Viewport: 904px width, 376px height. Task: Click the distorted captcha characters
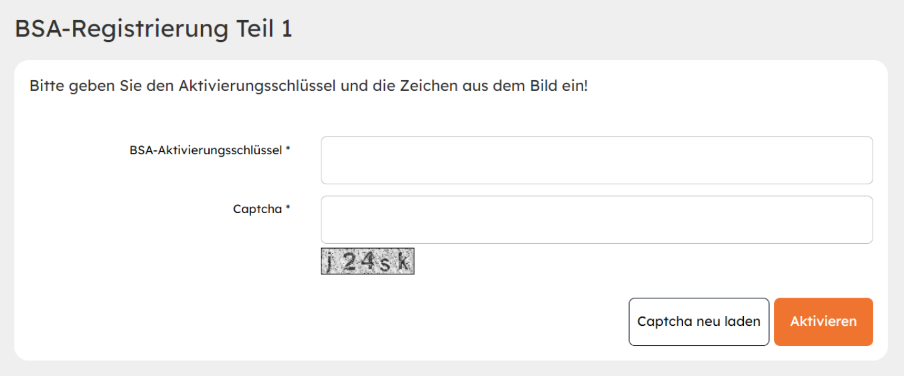(367, 261)
